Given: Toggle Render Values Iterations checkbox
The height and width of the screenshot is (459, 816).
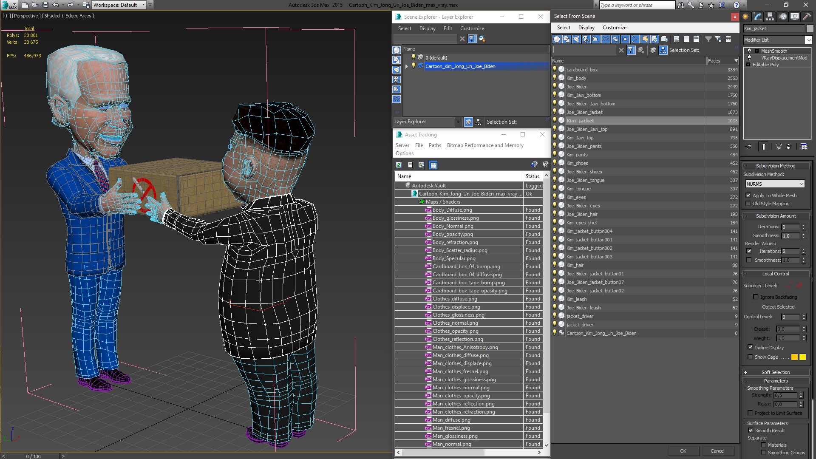Looking at the screenshot, I should [749, 251].
